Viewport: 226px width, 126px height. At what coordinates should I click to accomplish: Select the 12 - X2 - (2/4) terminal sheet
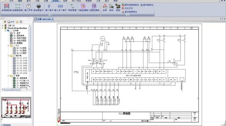pyautogui.click(x=21, y=63)
